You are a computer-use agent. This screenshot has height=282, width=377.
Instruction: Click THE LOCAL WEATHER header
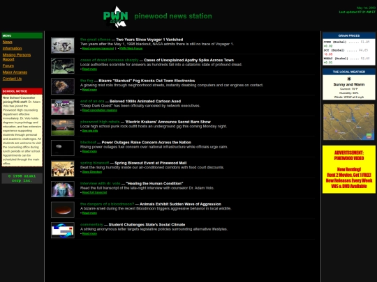click(349, 72)
